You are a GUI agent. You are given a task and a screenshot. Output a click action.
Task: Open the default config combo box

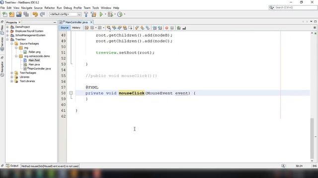65,14
